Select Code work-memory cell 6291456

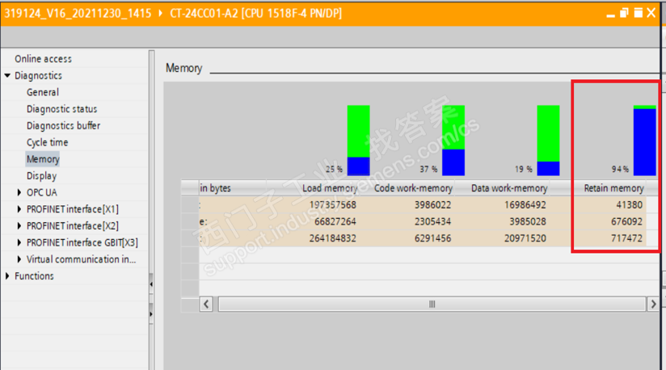point(432,238)
